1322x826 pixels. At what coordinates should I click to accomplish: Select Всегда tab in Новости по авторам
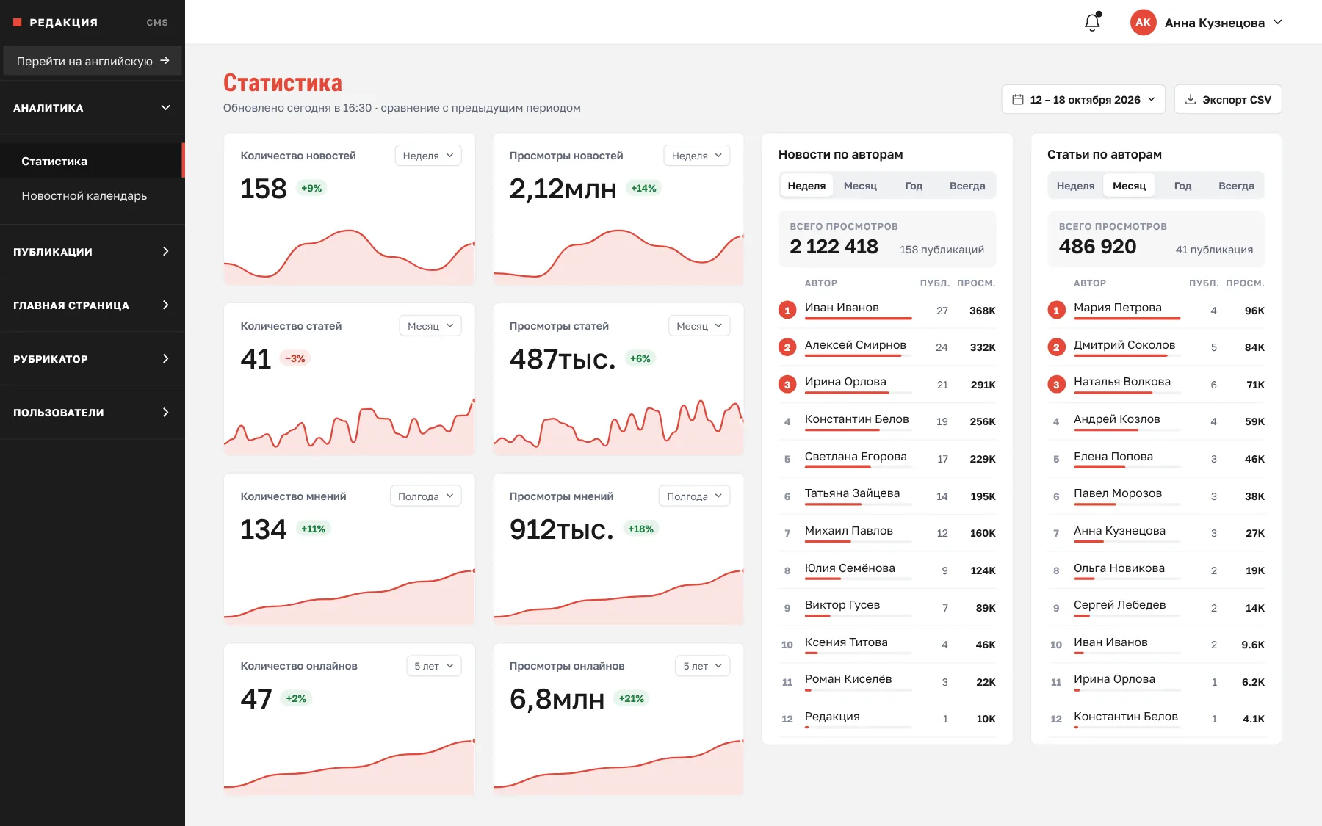click(967, 186)
